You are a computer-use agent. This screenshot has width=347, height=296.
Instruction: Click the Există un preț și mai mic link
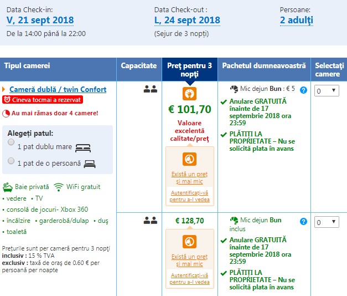[x=190, y=177]
